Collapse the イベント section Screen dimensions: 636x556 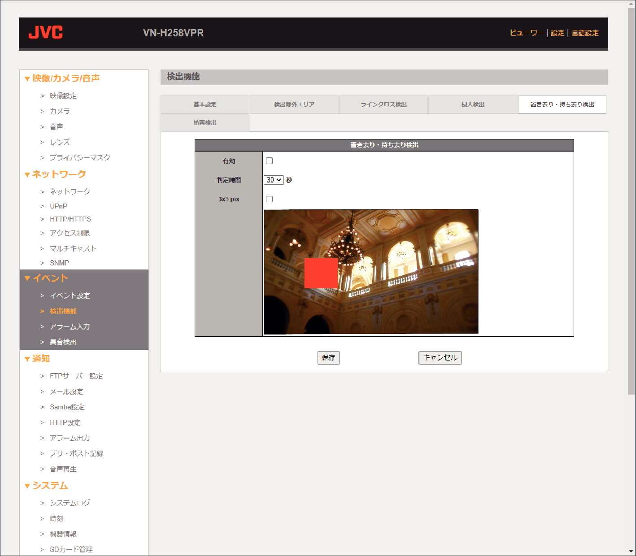coord(46,278)
